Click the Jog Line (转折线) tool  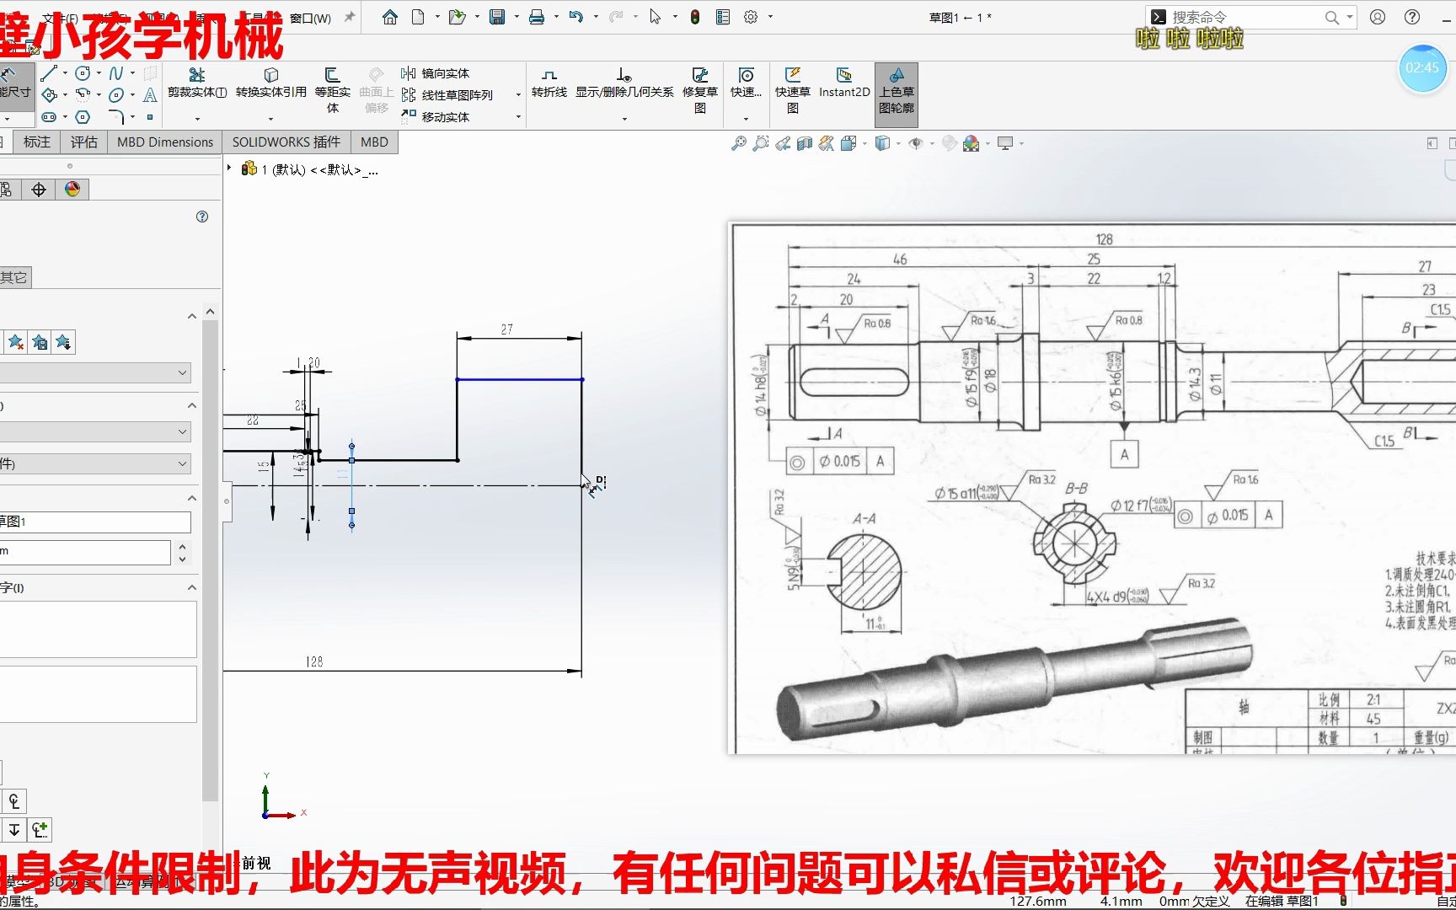click(549, 83)
